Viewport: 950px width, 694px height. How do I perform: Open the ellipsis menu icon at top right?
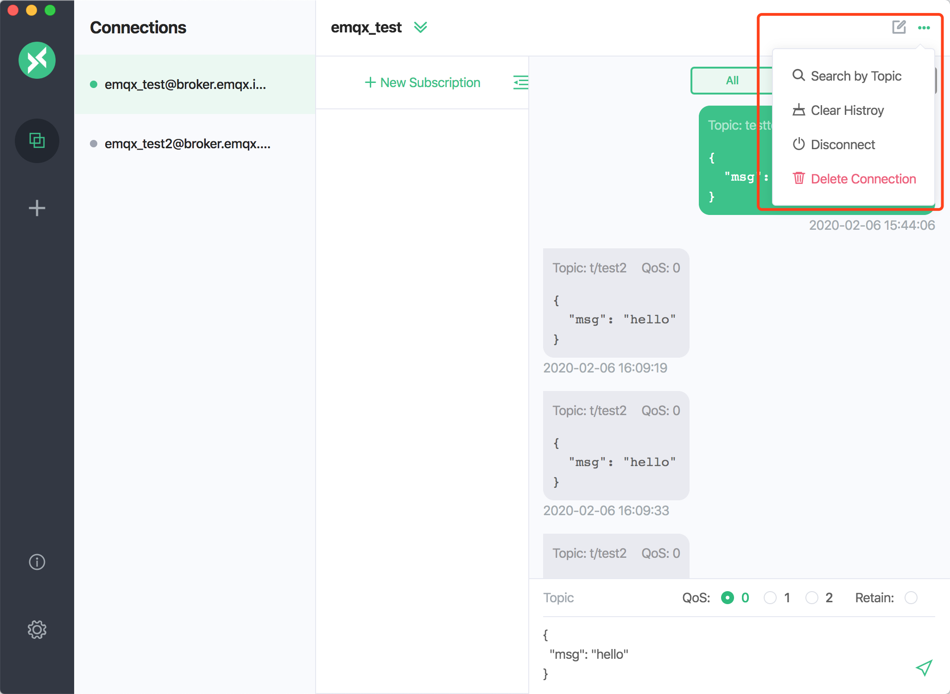click(x=925, y=28)
